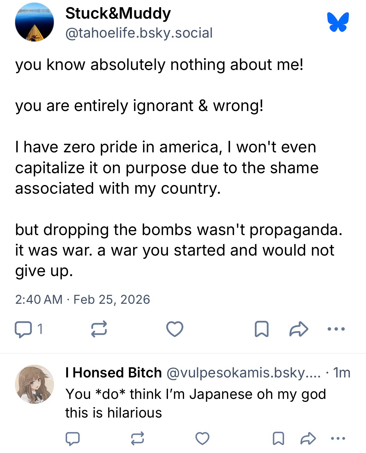Bookmark I Honsed Bitch's reply
This screenshot has height=453, width=366.
pyautogui.click(x=278, y=438)
